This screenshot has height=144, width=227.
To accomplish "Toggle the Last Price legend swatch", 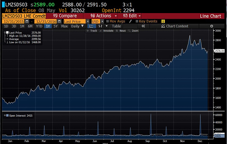I will pyautogui.click(x=7, y=32).
